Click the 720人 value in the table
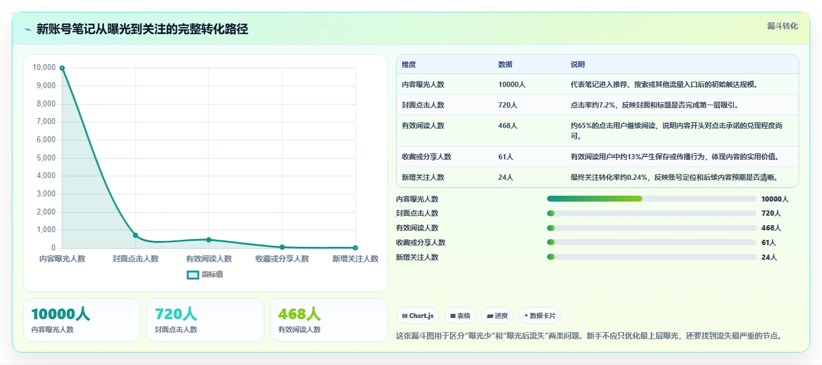The image size is (822, 365). pos(508,105)
